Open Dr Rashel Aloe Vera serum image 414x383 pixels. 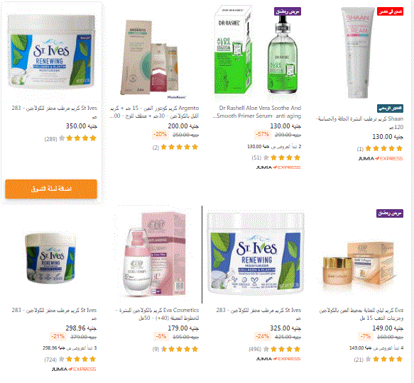pos(256,52)
